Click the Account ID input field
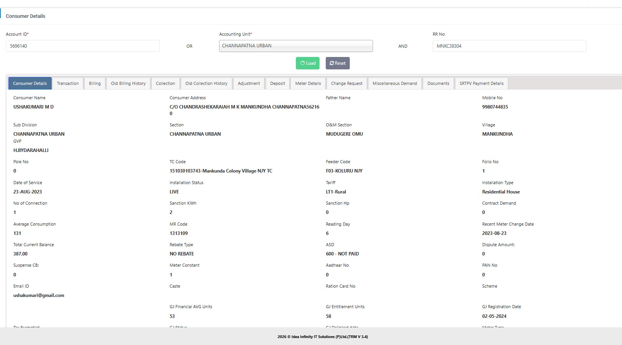 pos(83,46)
